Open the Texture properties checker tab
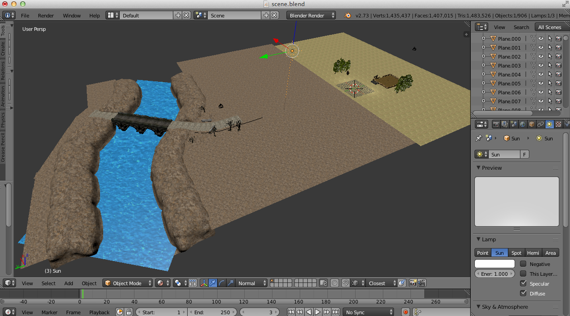Screen dimensions: 570x316 coord(558,124)
